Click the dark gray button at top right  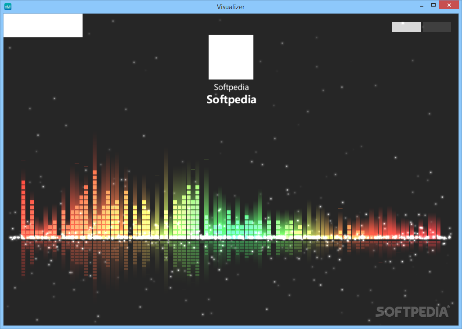pos(437,27)
